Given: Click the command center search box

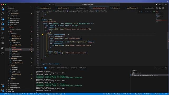Looking at the screenshot, I should [x=87, y=4].
